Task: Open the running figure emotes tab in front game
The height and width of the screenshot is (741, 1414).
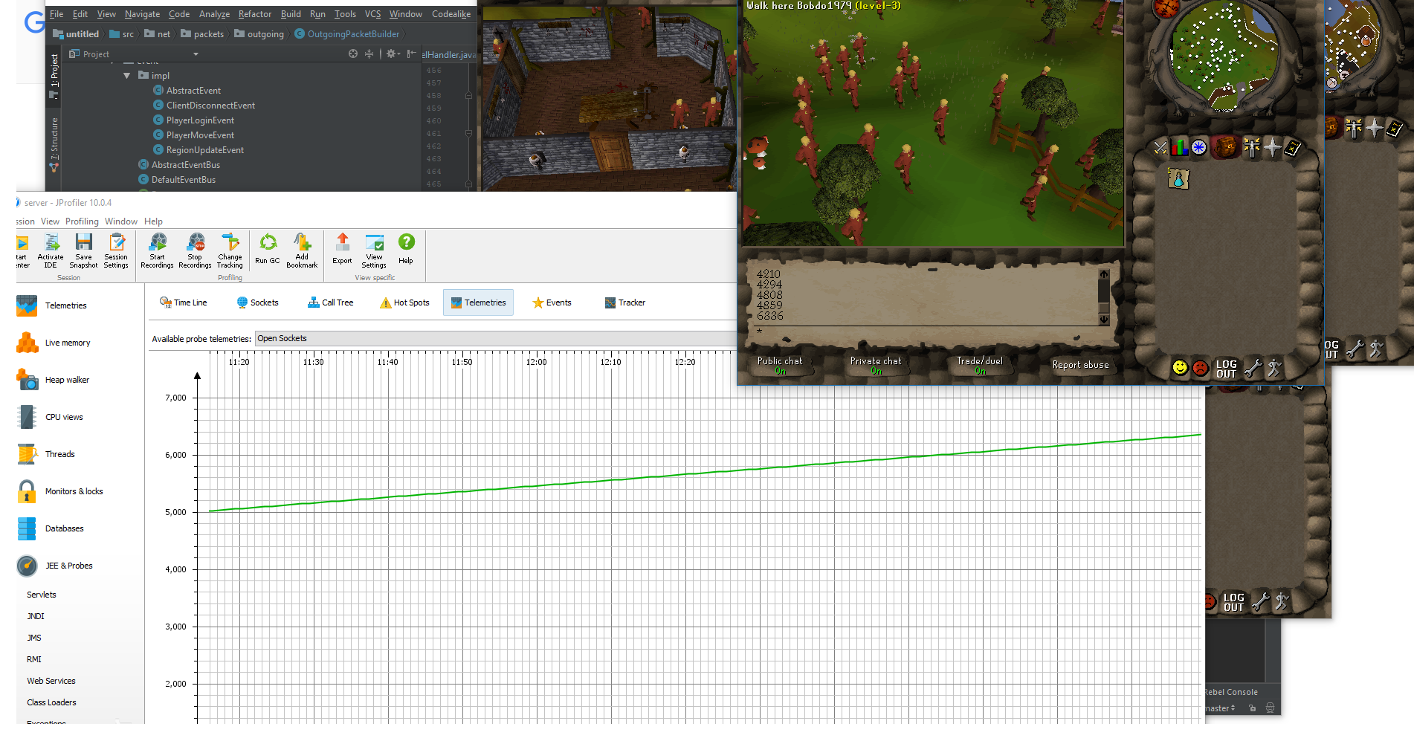Action: (x=1274, y=368)
